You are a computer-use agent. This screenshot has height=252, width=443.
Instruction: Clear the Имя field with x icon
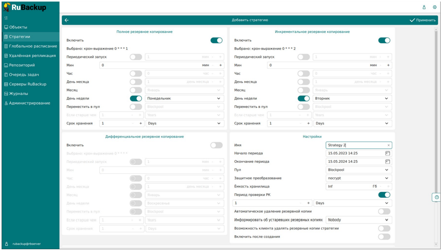click(389, 145)
